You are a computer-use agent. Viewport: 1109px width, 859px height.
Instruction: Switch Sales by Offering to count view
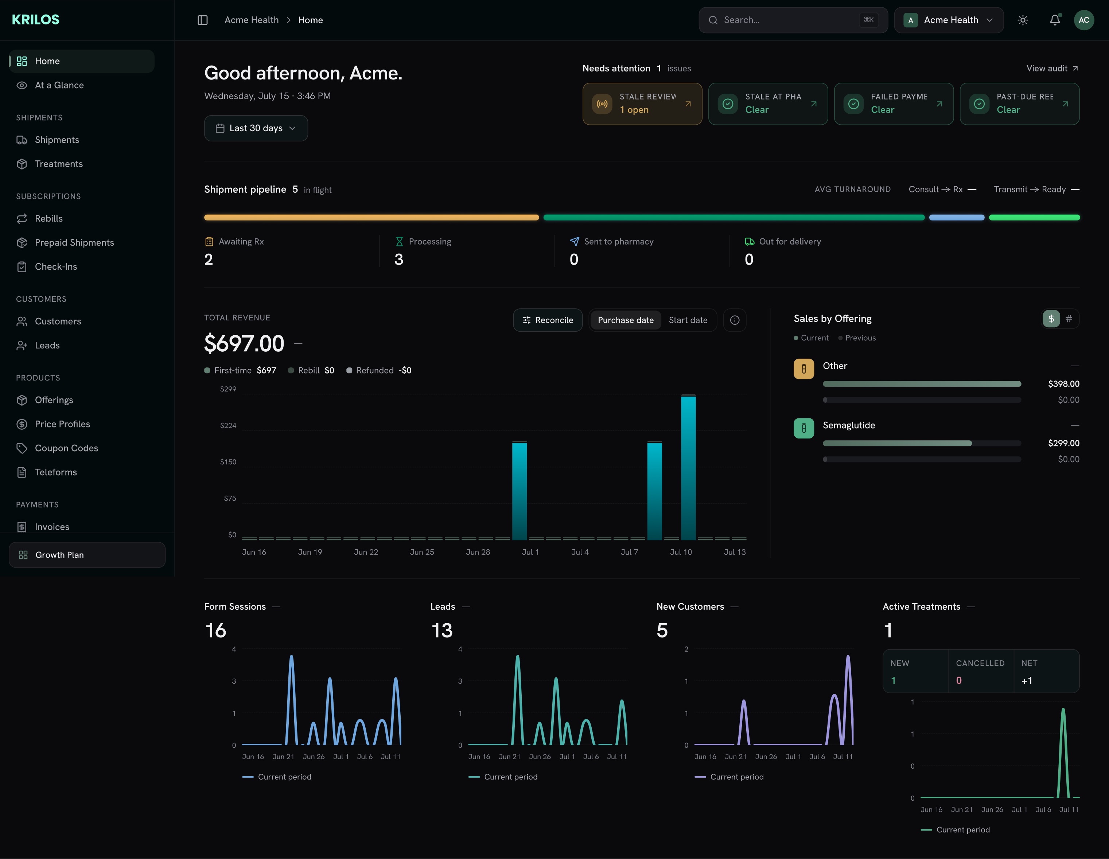pyautogui.click(x=1069, y=319)
